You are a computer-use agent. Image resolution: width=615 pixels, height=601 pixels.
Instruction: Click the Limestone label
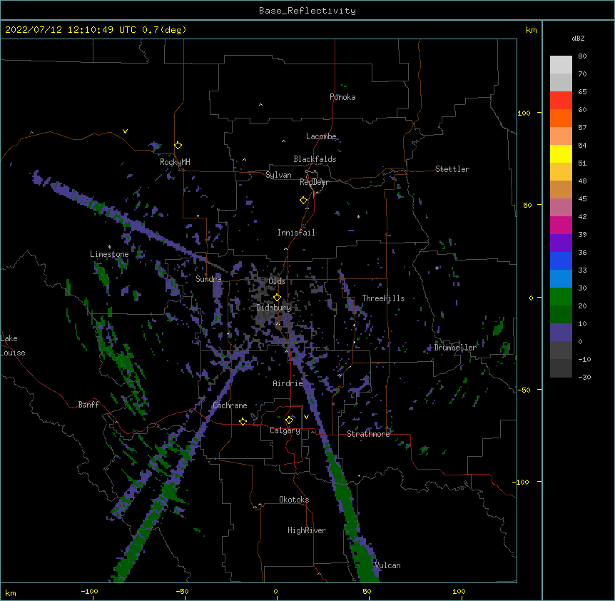coord(109,254)
